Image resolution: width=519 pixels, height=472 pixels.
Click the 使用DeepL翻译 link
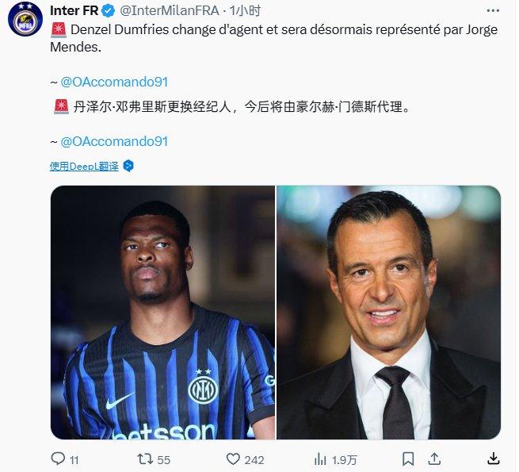[84, 166]
